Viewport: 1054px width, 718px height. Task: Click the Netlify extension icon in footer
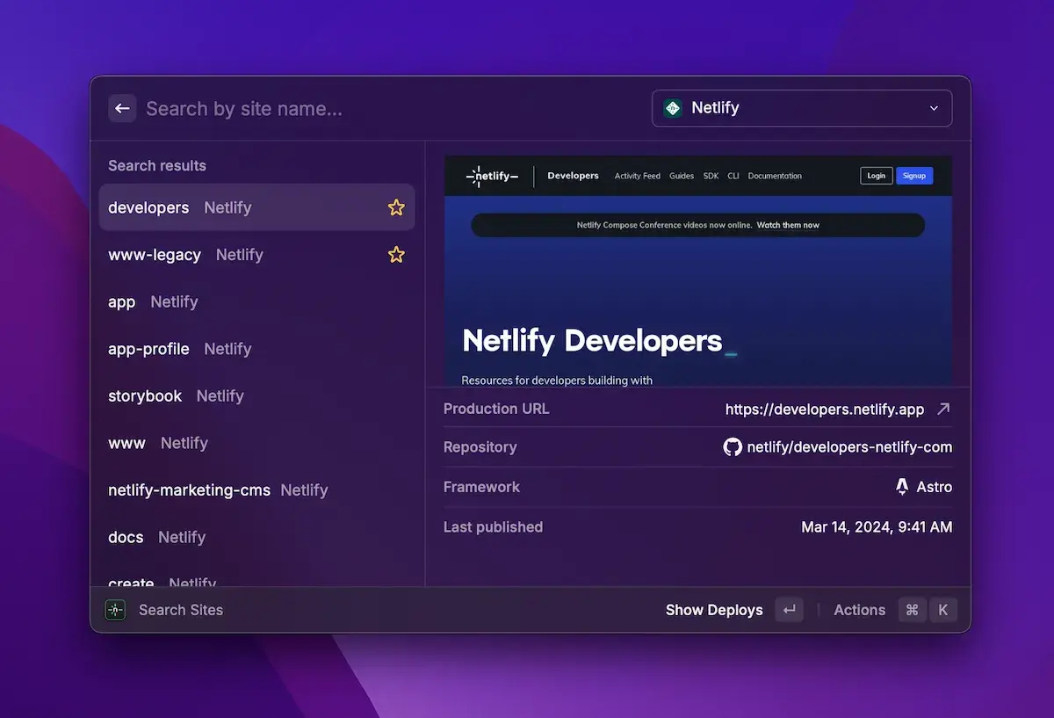click(115, 610)
